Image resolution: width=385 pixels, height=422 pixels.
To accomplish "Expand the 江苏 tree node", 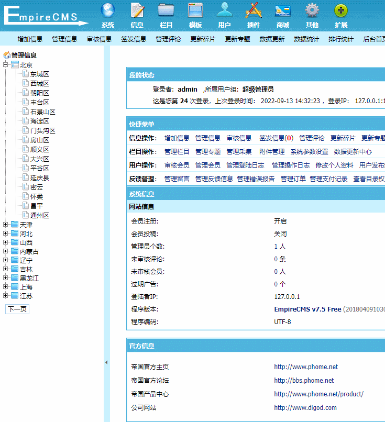I will (x=5, y=295).
